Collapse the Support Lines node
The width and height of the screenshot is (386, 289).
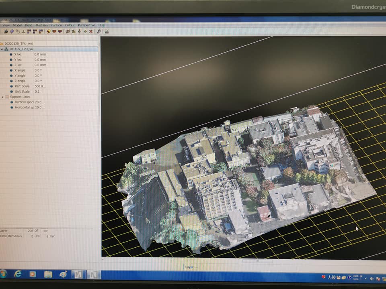point(3,97)
